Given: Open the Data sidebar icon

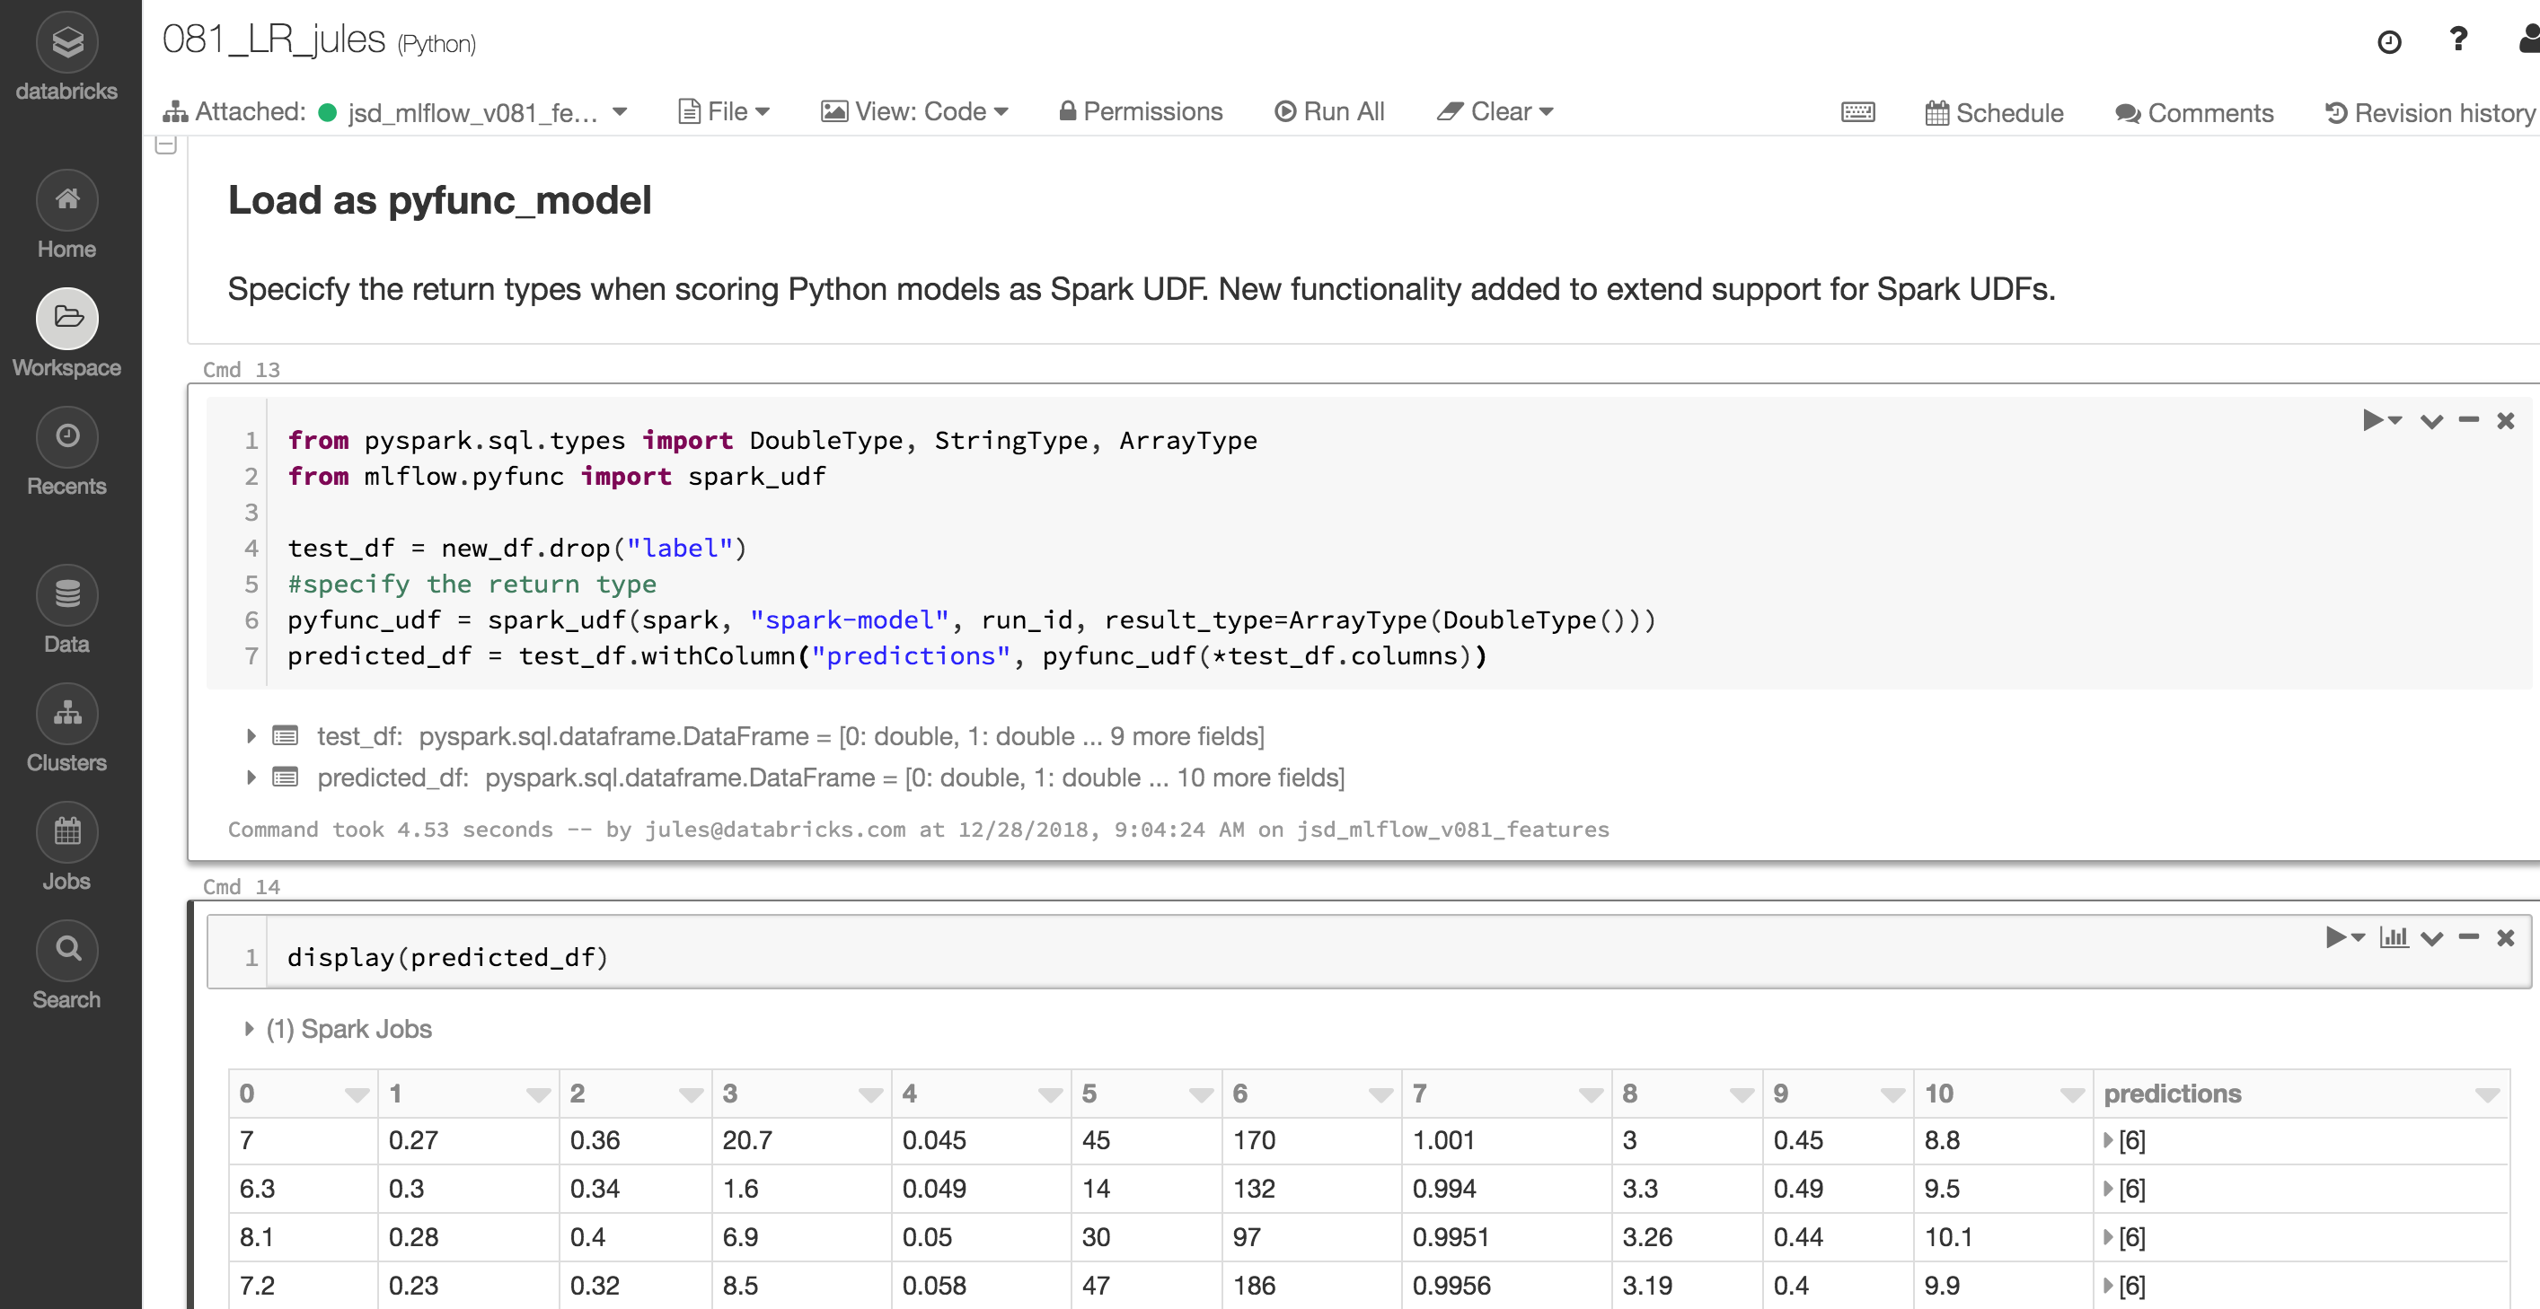Looking at the screenshot, I should click(66, 595).
